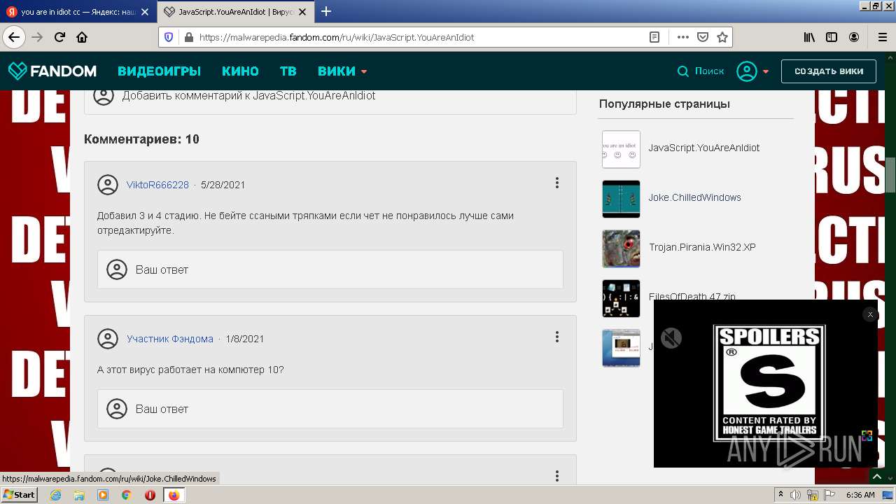896x504 pixels.
Task: Click ViktoR666228 comment avatar icon
Action: coord(108,185)
